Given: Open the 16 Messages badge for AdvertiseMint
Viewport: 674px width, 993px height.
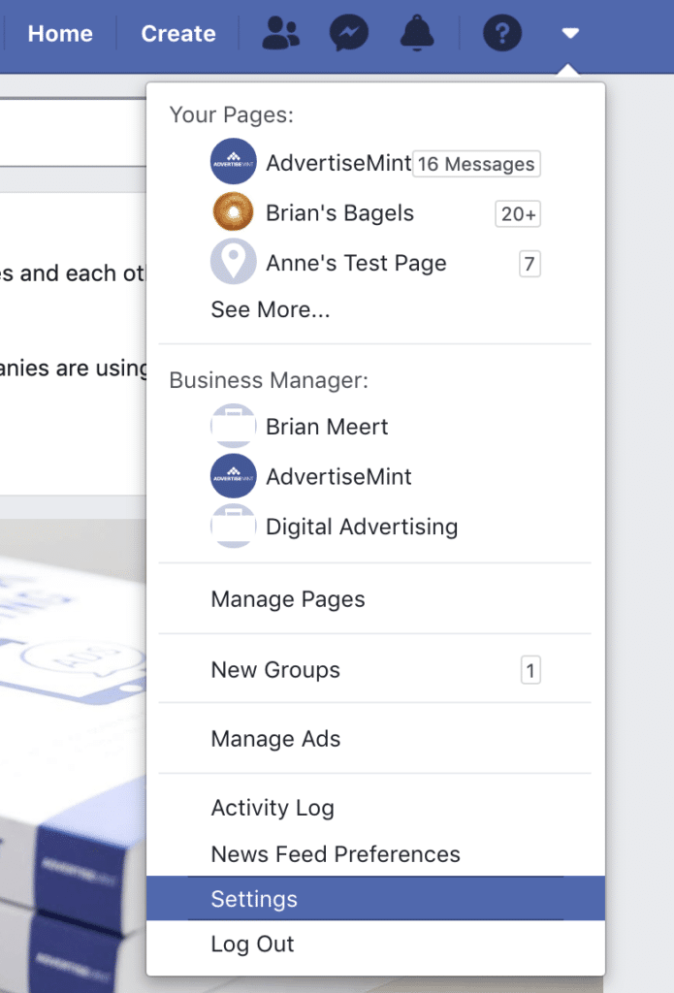Looking at the screenshot, I should (x=476, y=163).
